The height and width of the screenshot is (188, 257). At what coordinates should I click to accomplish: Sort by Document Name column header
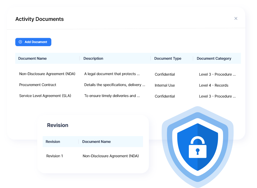pyautogui.click(x=32, y=58)
